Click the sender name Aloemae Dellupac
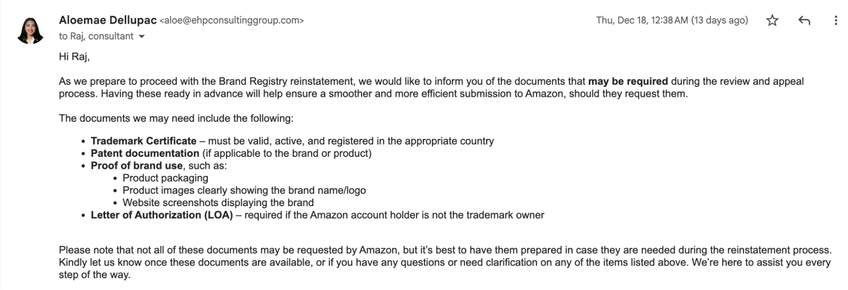 click(108, 20)
